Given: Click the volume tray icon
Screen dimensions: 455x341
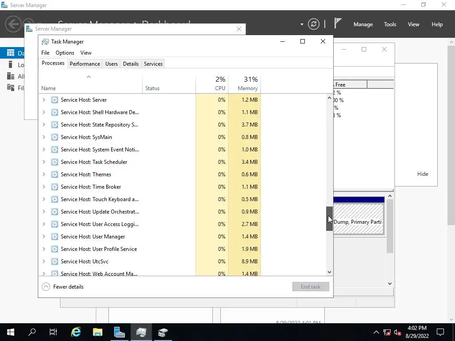Looking at the screenshot, I should pos(398,332).
